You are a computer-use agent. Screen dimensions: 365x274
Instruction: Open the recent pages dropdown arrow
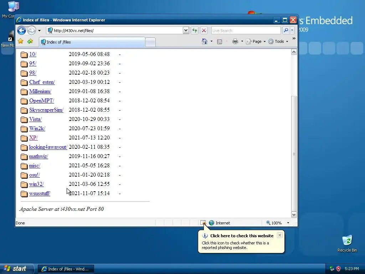pos(39,31)
